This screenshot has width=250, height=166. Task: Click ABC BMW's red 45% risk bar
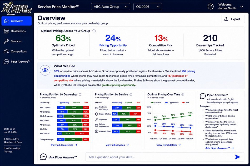point(82,133)
